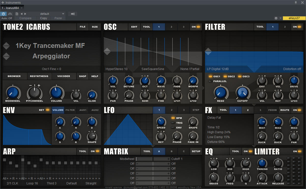Click the automation mode icon beside power
Image resolution: width=306 pixels, height=189 pixels.
[x=10, y=14]
